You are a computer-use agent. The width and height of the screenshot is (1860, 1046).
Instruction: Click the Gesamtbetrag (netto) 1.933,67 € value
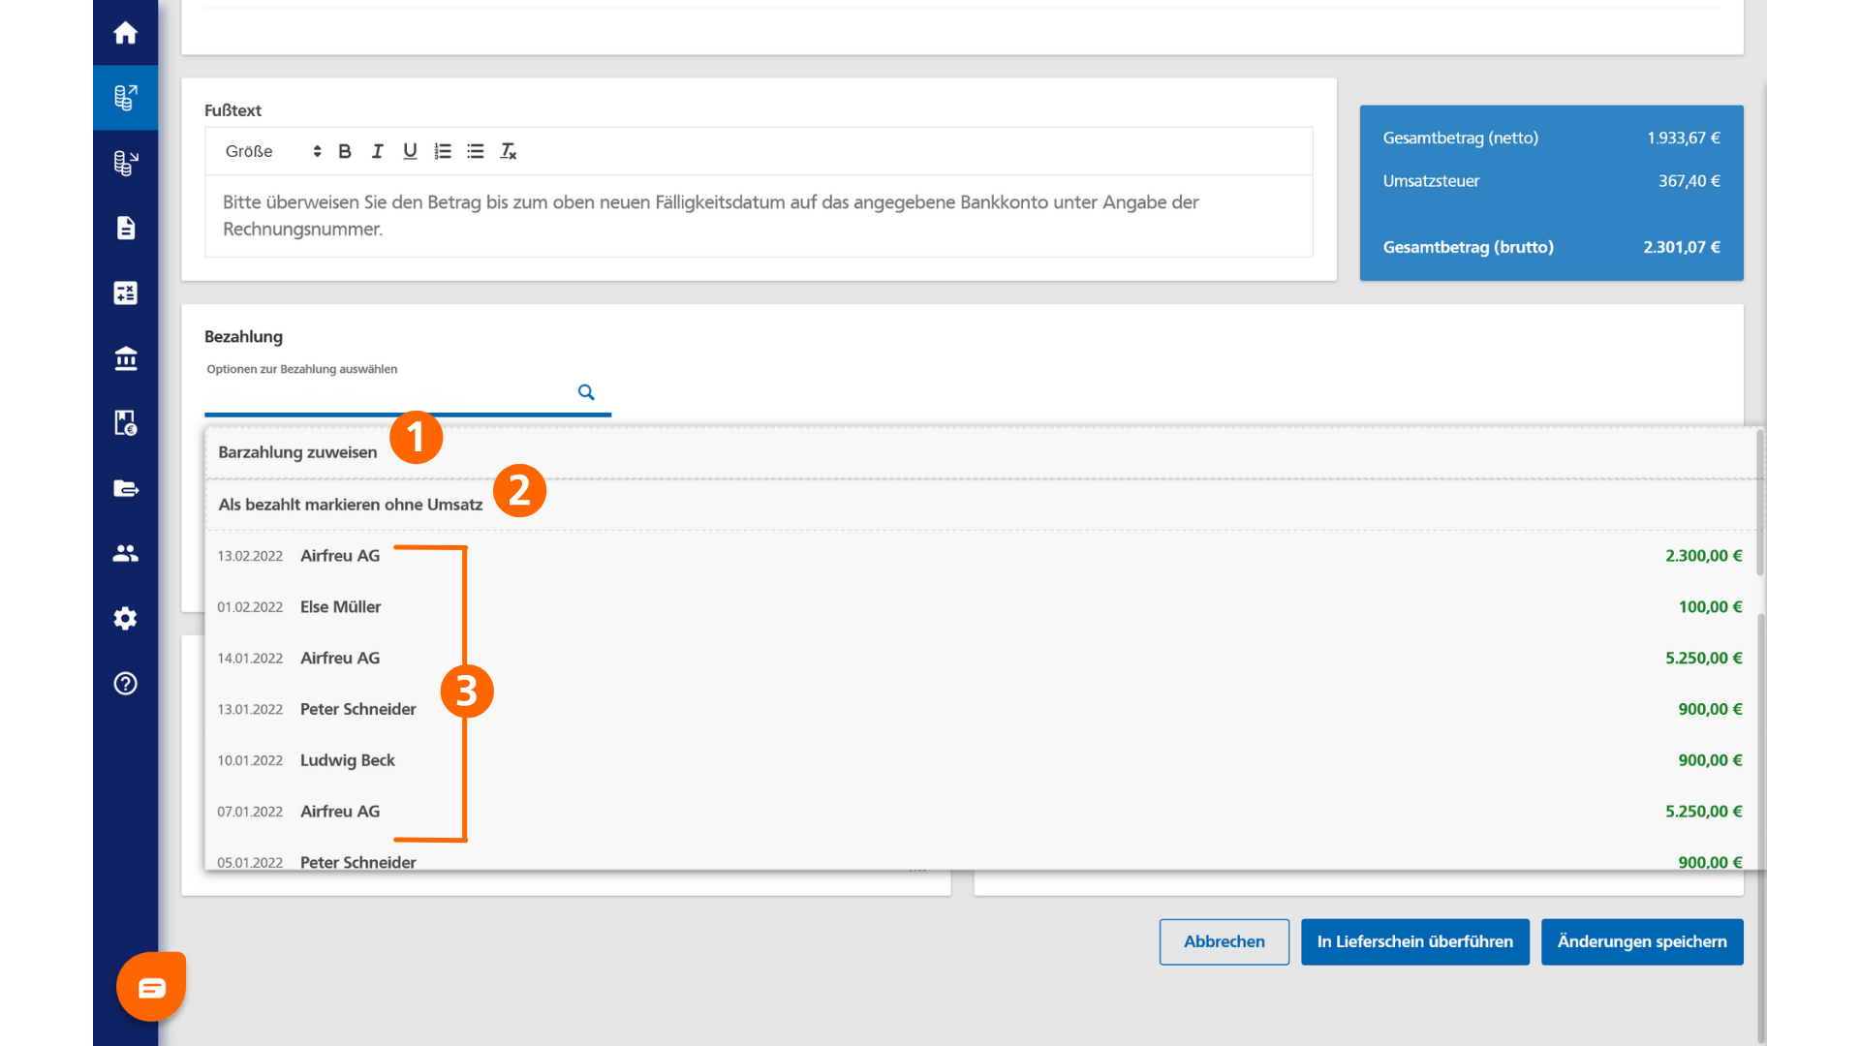click(x=1684, y=138)
